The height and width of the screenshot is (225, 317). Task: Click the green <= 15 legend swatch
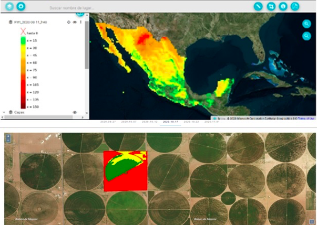click(x=23, y=40)
